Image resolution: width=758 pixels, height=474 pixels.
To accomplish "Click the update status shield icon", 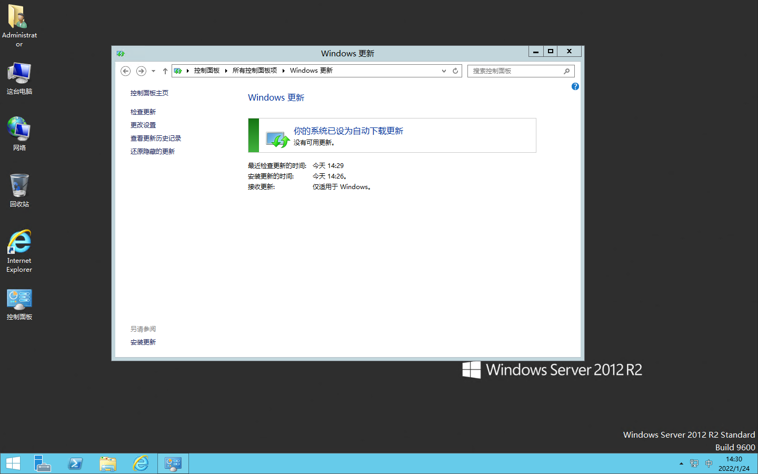I will tap(277, 139).
